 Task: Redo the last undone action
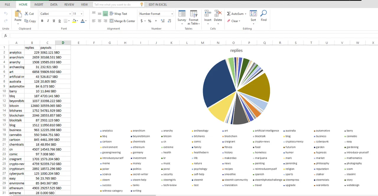6,21
